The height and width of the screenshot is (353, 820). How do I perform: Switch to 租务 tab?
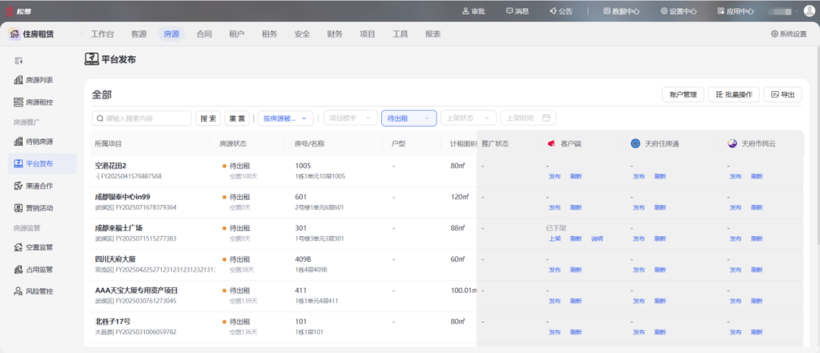pyautogui.click(x=270, y=34)
